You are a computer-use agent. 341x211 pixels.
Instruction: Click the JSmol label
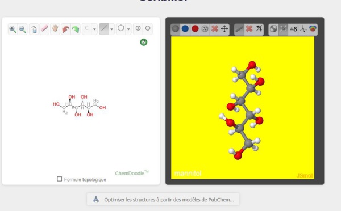(x=305, y=175)
